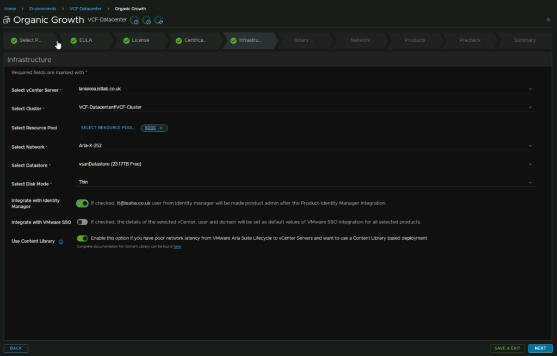Click green check icon on EULA step
The image size is (557, 356).
[73, 41]
